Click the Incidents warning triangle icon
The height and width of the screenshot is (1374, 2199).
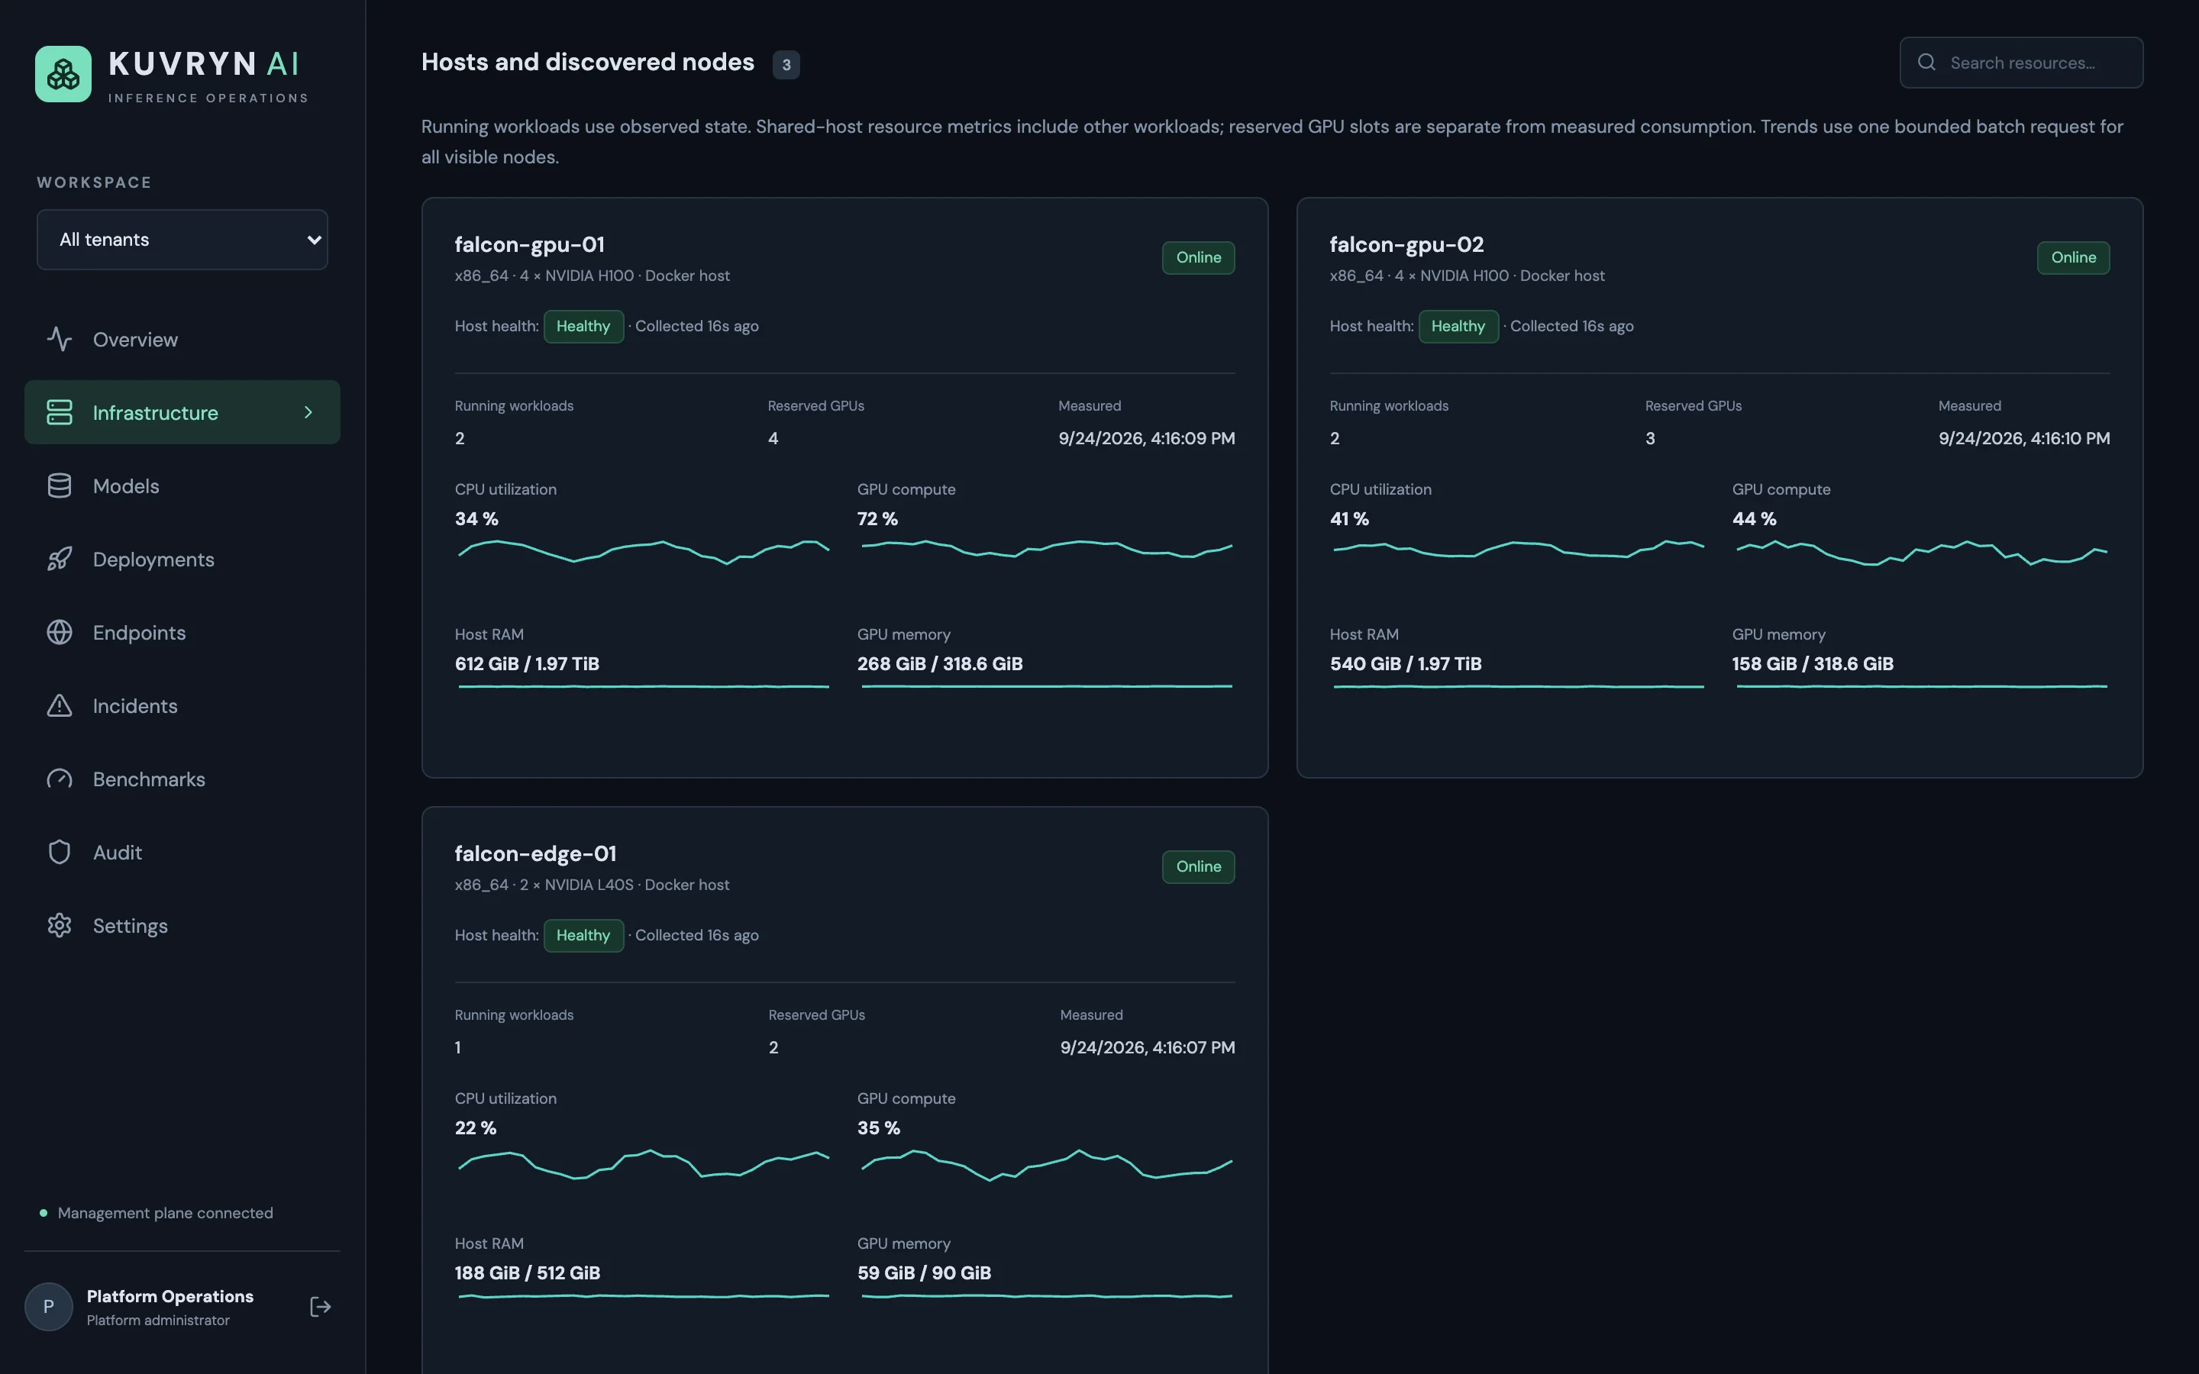coord(59,706)
